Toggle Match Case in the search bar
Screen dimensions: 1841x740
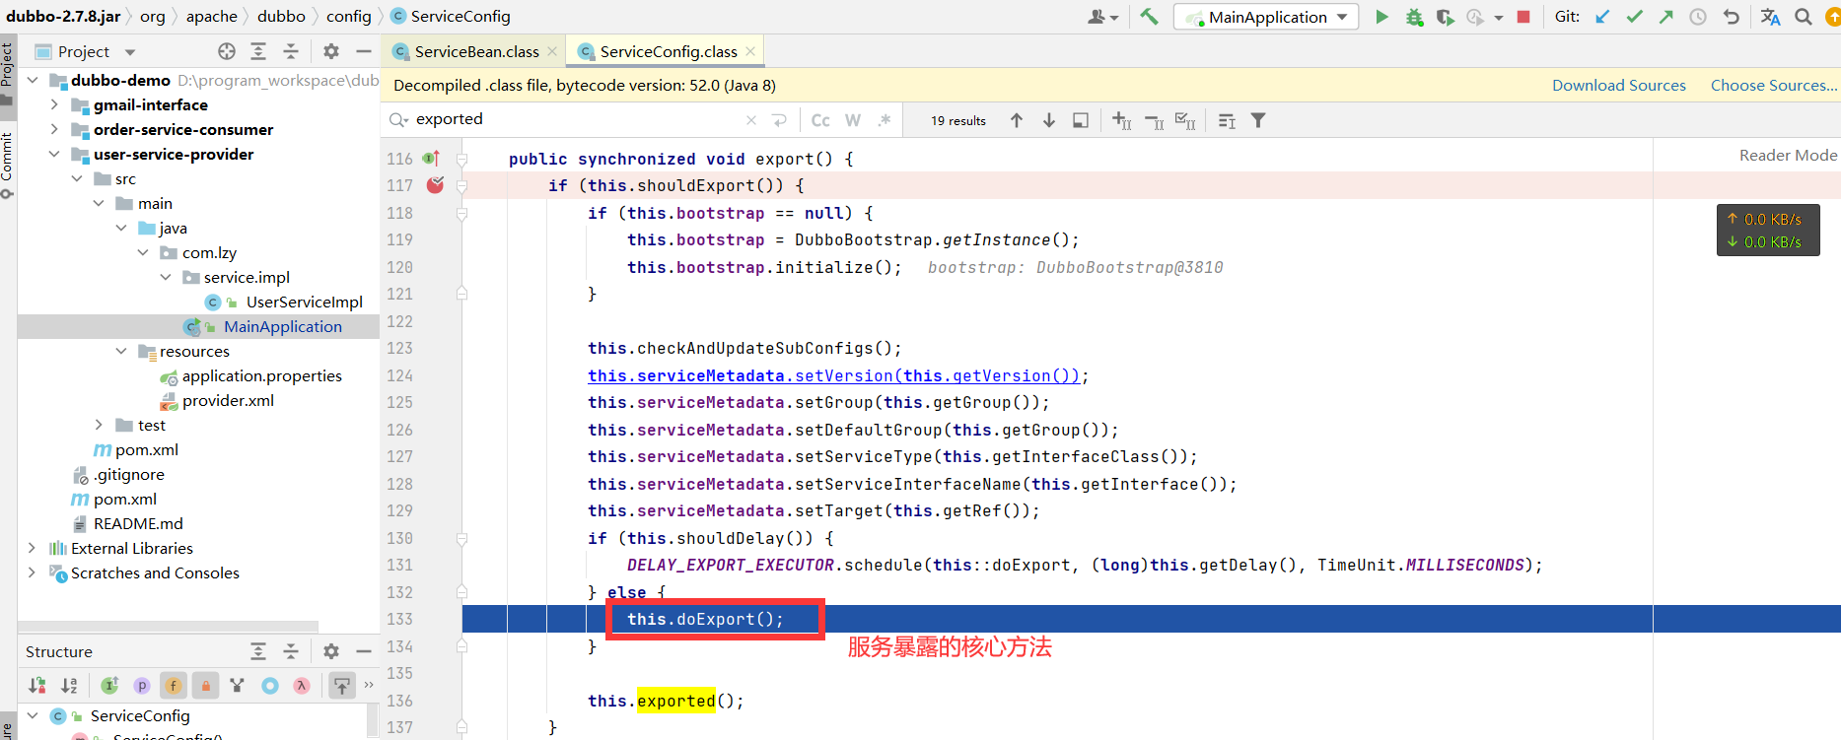[820, 120]
